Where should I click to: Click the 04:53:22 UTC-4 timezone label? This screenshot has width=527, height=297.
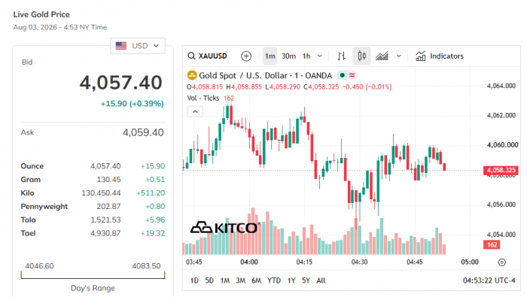coord(489,280)
